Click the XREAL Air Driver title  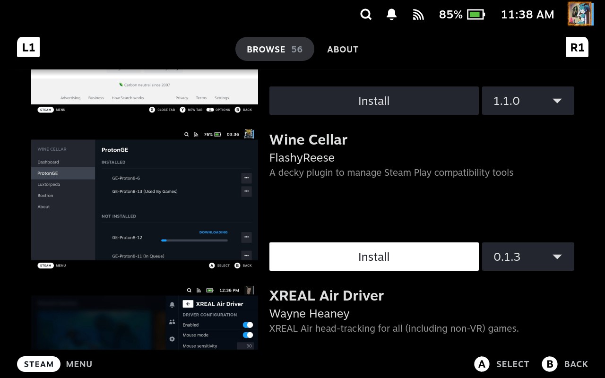click(327, 295)
